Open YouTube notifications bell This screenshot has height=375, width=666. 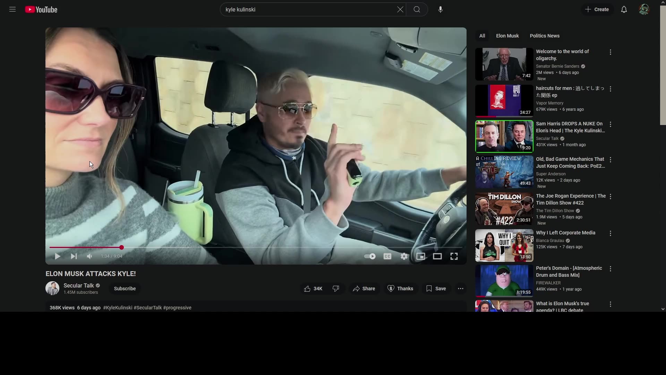[623, 9]
